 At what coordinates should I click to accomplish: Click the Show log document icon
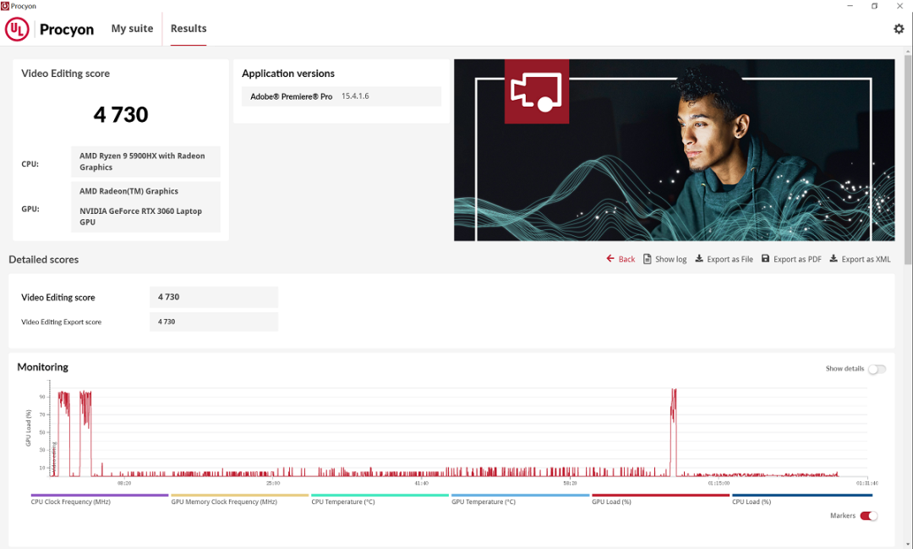coord(647,259)
